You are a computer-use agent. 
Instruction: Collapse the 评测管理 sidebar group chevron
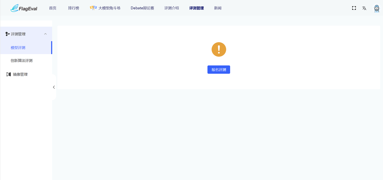pyautogui.click(x=45, y=34)
